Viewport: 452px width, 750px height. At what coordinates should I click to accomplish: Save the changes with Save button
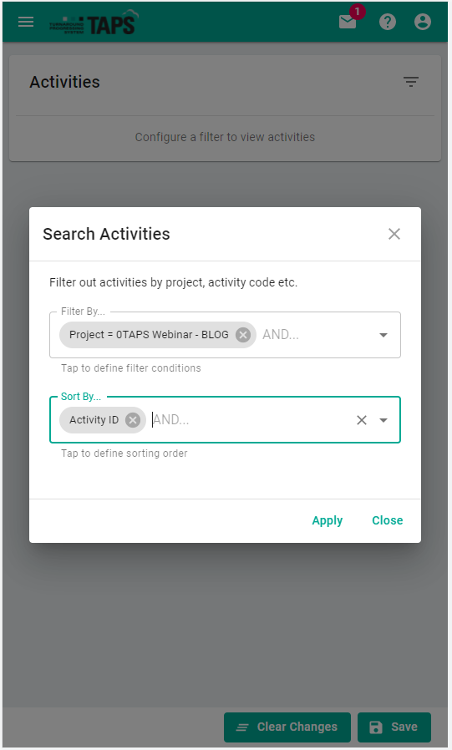click(394, 727)
